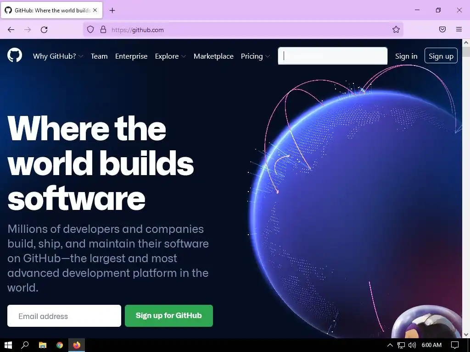Open the Enterprise menu item

coord(131,56)
